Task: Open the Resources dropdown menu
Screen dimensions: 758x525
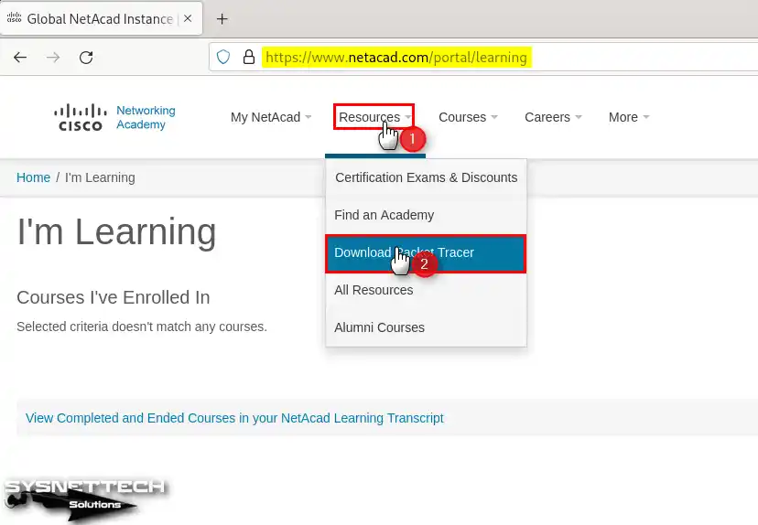Action: tap(374, 117)
